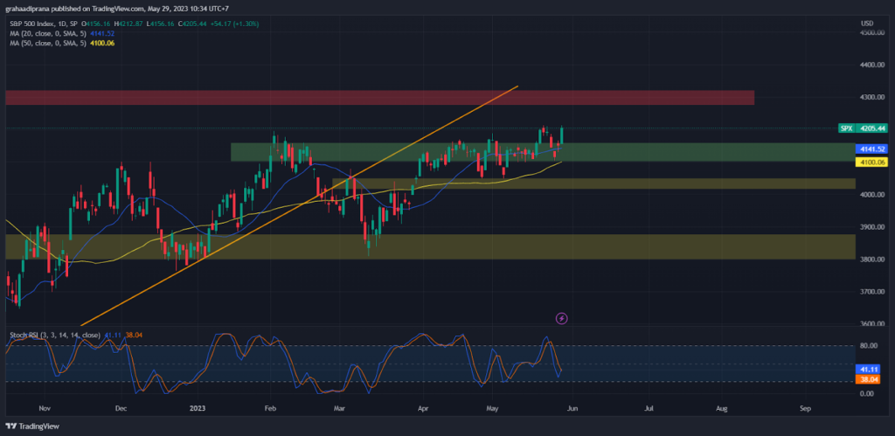895x436 pixels.
Task: Click the 3900.00 price axis label
Action: [873, 227]
